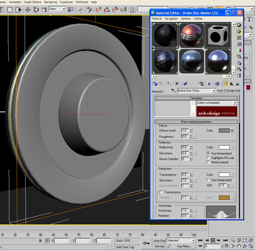Enable the Translucency checkbox
This screenshot has height=250, width=255.
[161, 192]
